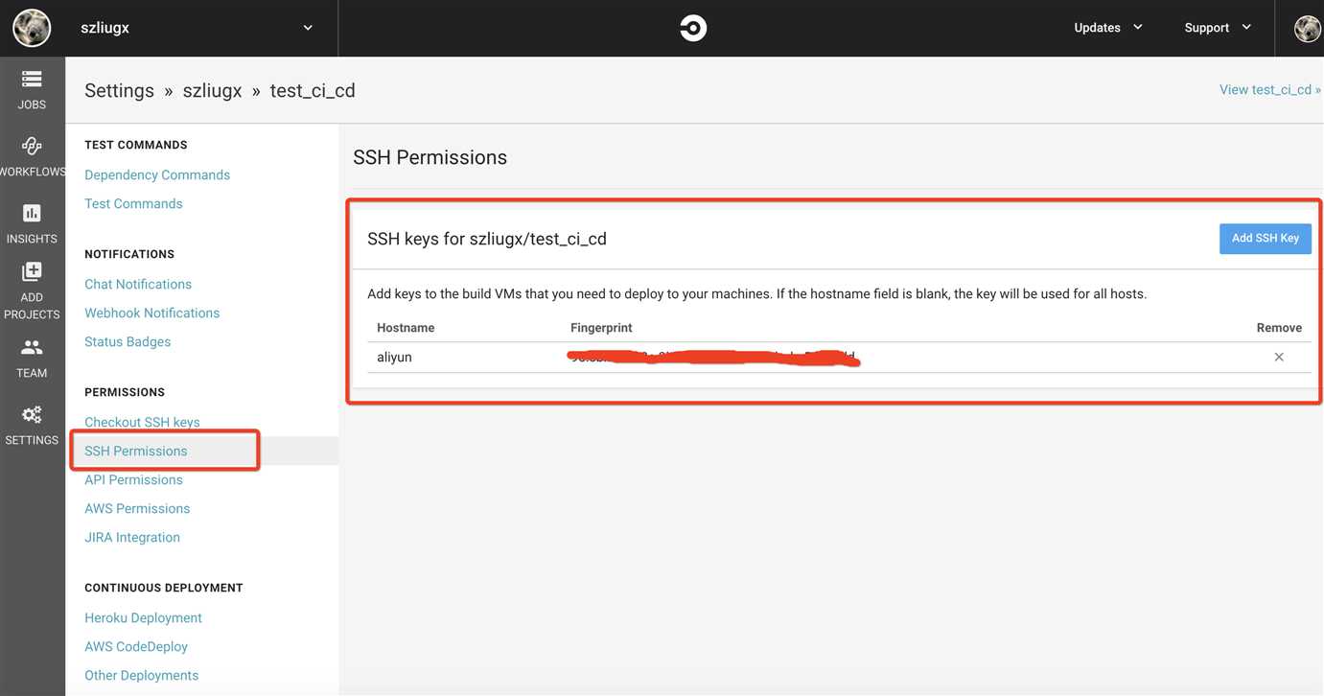
Task: Open Dependency Commands settings
Action: tap(157, 174)
